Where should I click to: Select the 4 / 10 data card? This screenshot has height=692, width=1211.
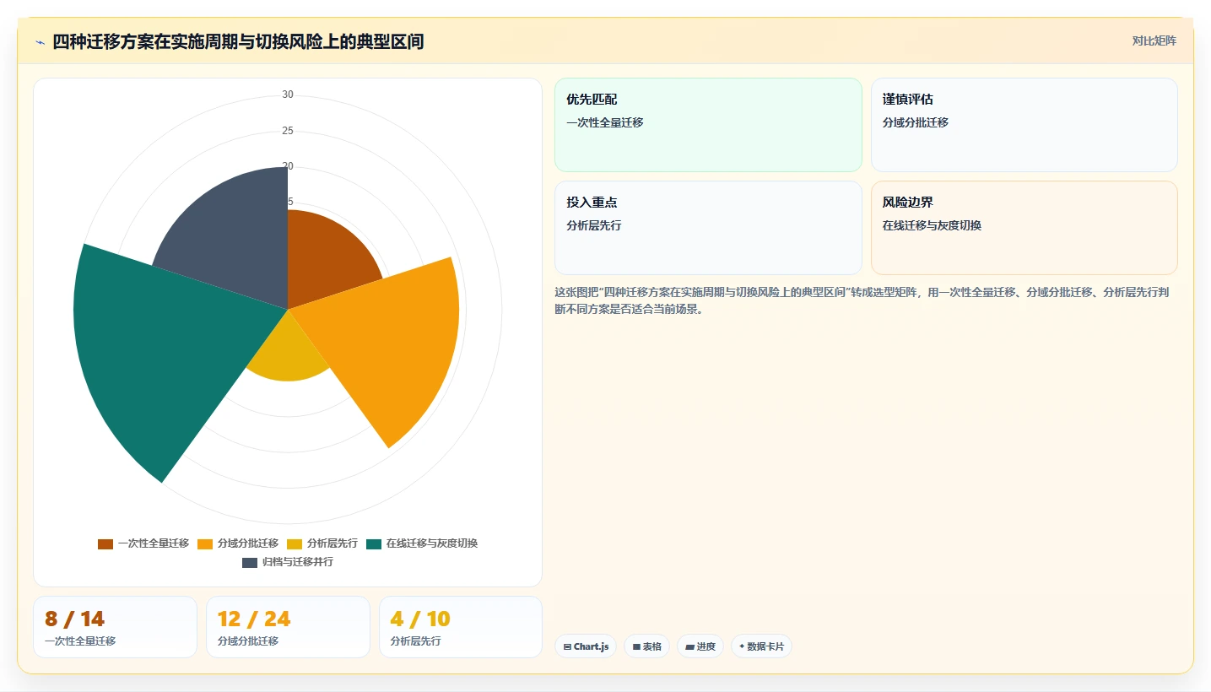(461, 627)
